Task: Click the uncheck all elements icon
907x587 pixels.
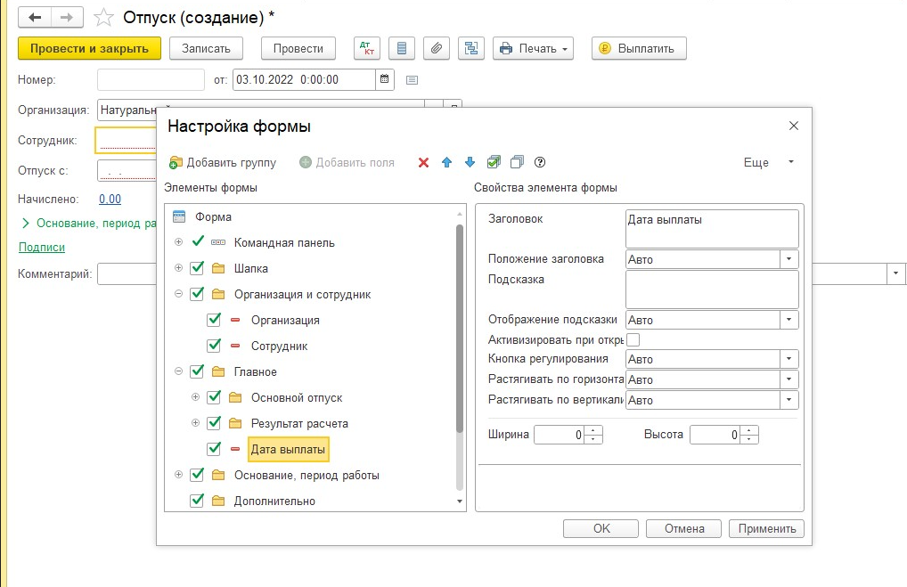Action: pos(517,162)
